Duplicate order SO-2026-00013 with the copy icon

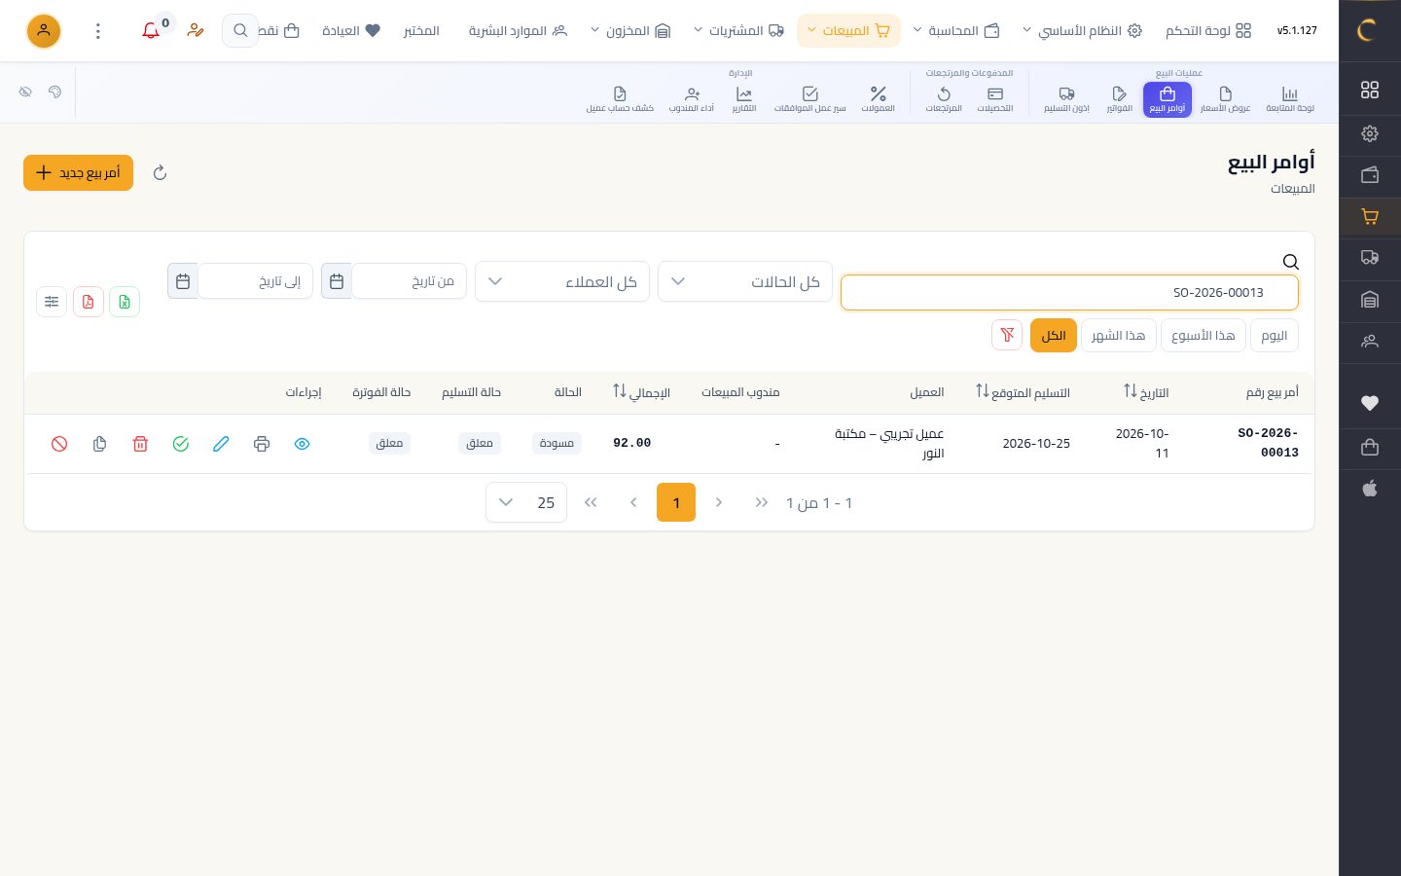[x=99, y=444]
